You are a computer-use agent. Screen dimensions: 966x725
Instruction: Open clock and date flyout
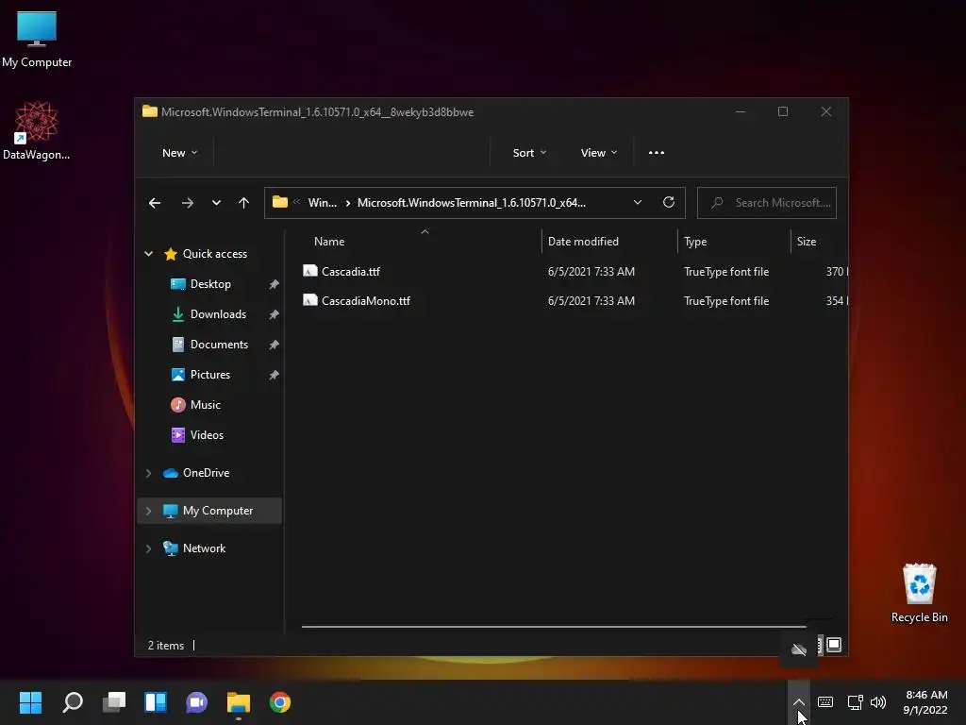click(925, 702)
